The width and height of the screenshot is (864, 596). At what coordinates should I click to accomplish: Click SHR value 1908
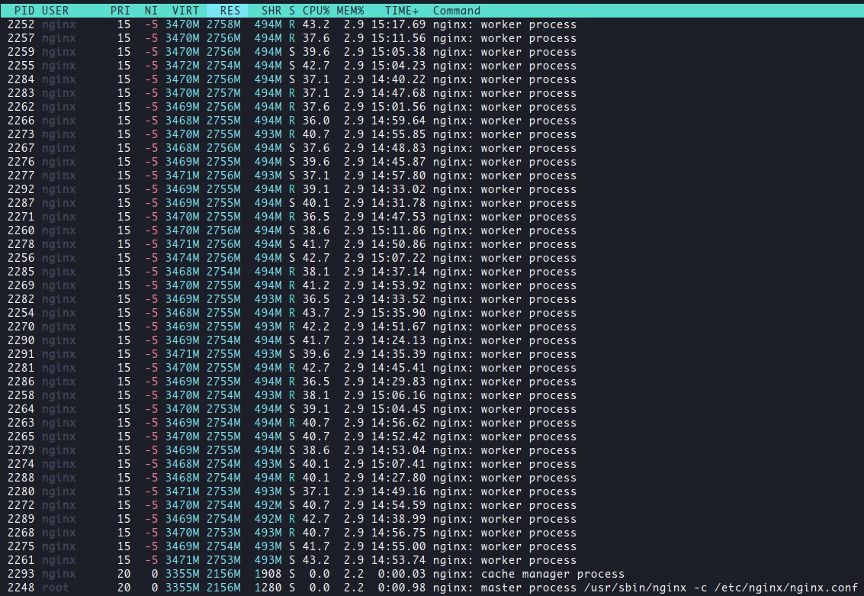pyautogui.click(x=268, y=574)
